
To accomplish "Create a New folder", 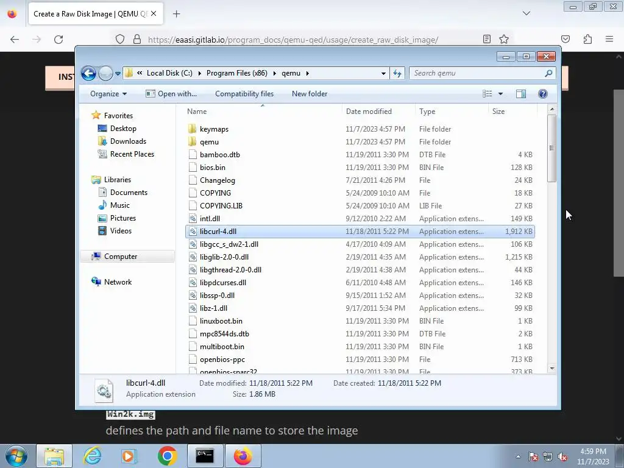I will coord(310,94).
